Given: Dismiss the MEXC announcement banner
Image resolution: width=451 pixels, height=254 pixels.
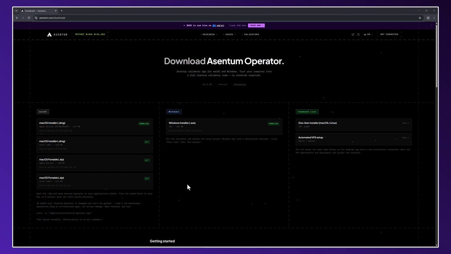Looking at the screenshot, I should tap(432, 26).
